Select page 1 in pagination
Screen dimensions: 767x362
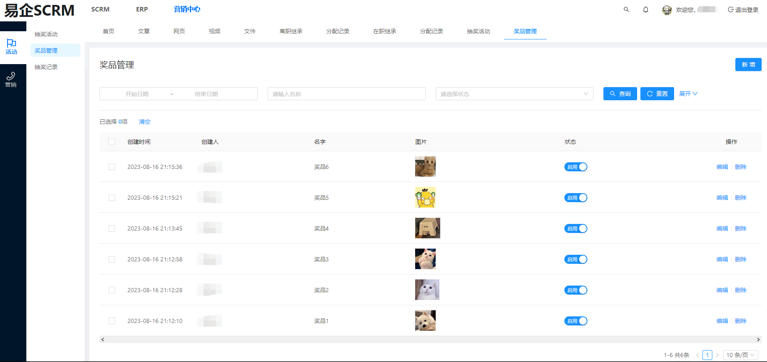(707, 355)
